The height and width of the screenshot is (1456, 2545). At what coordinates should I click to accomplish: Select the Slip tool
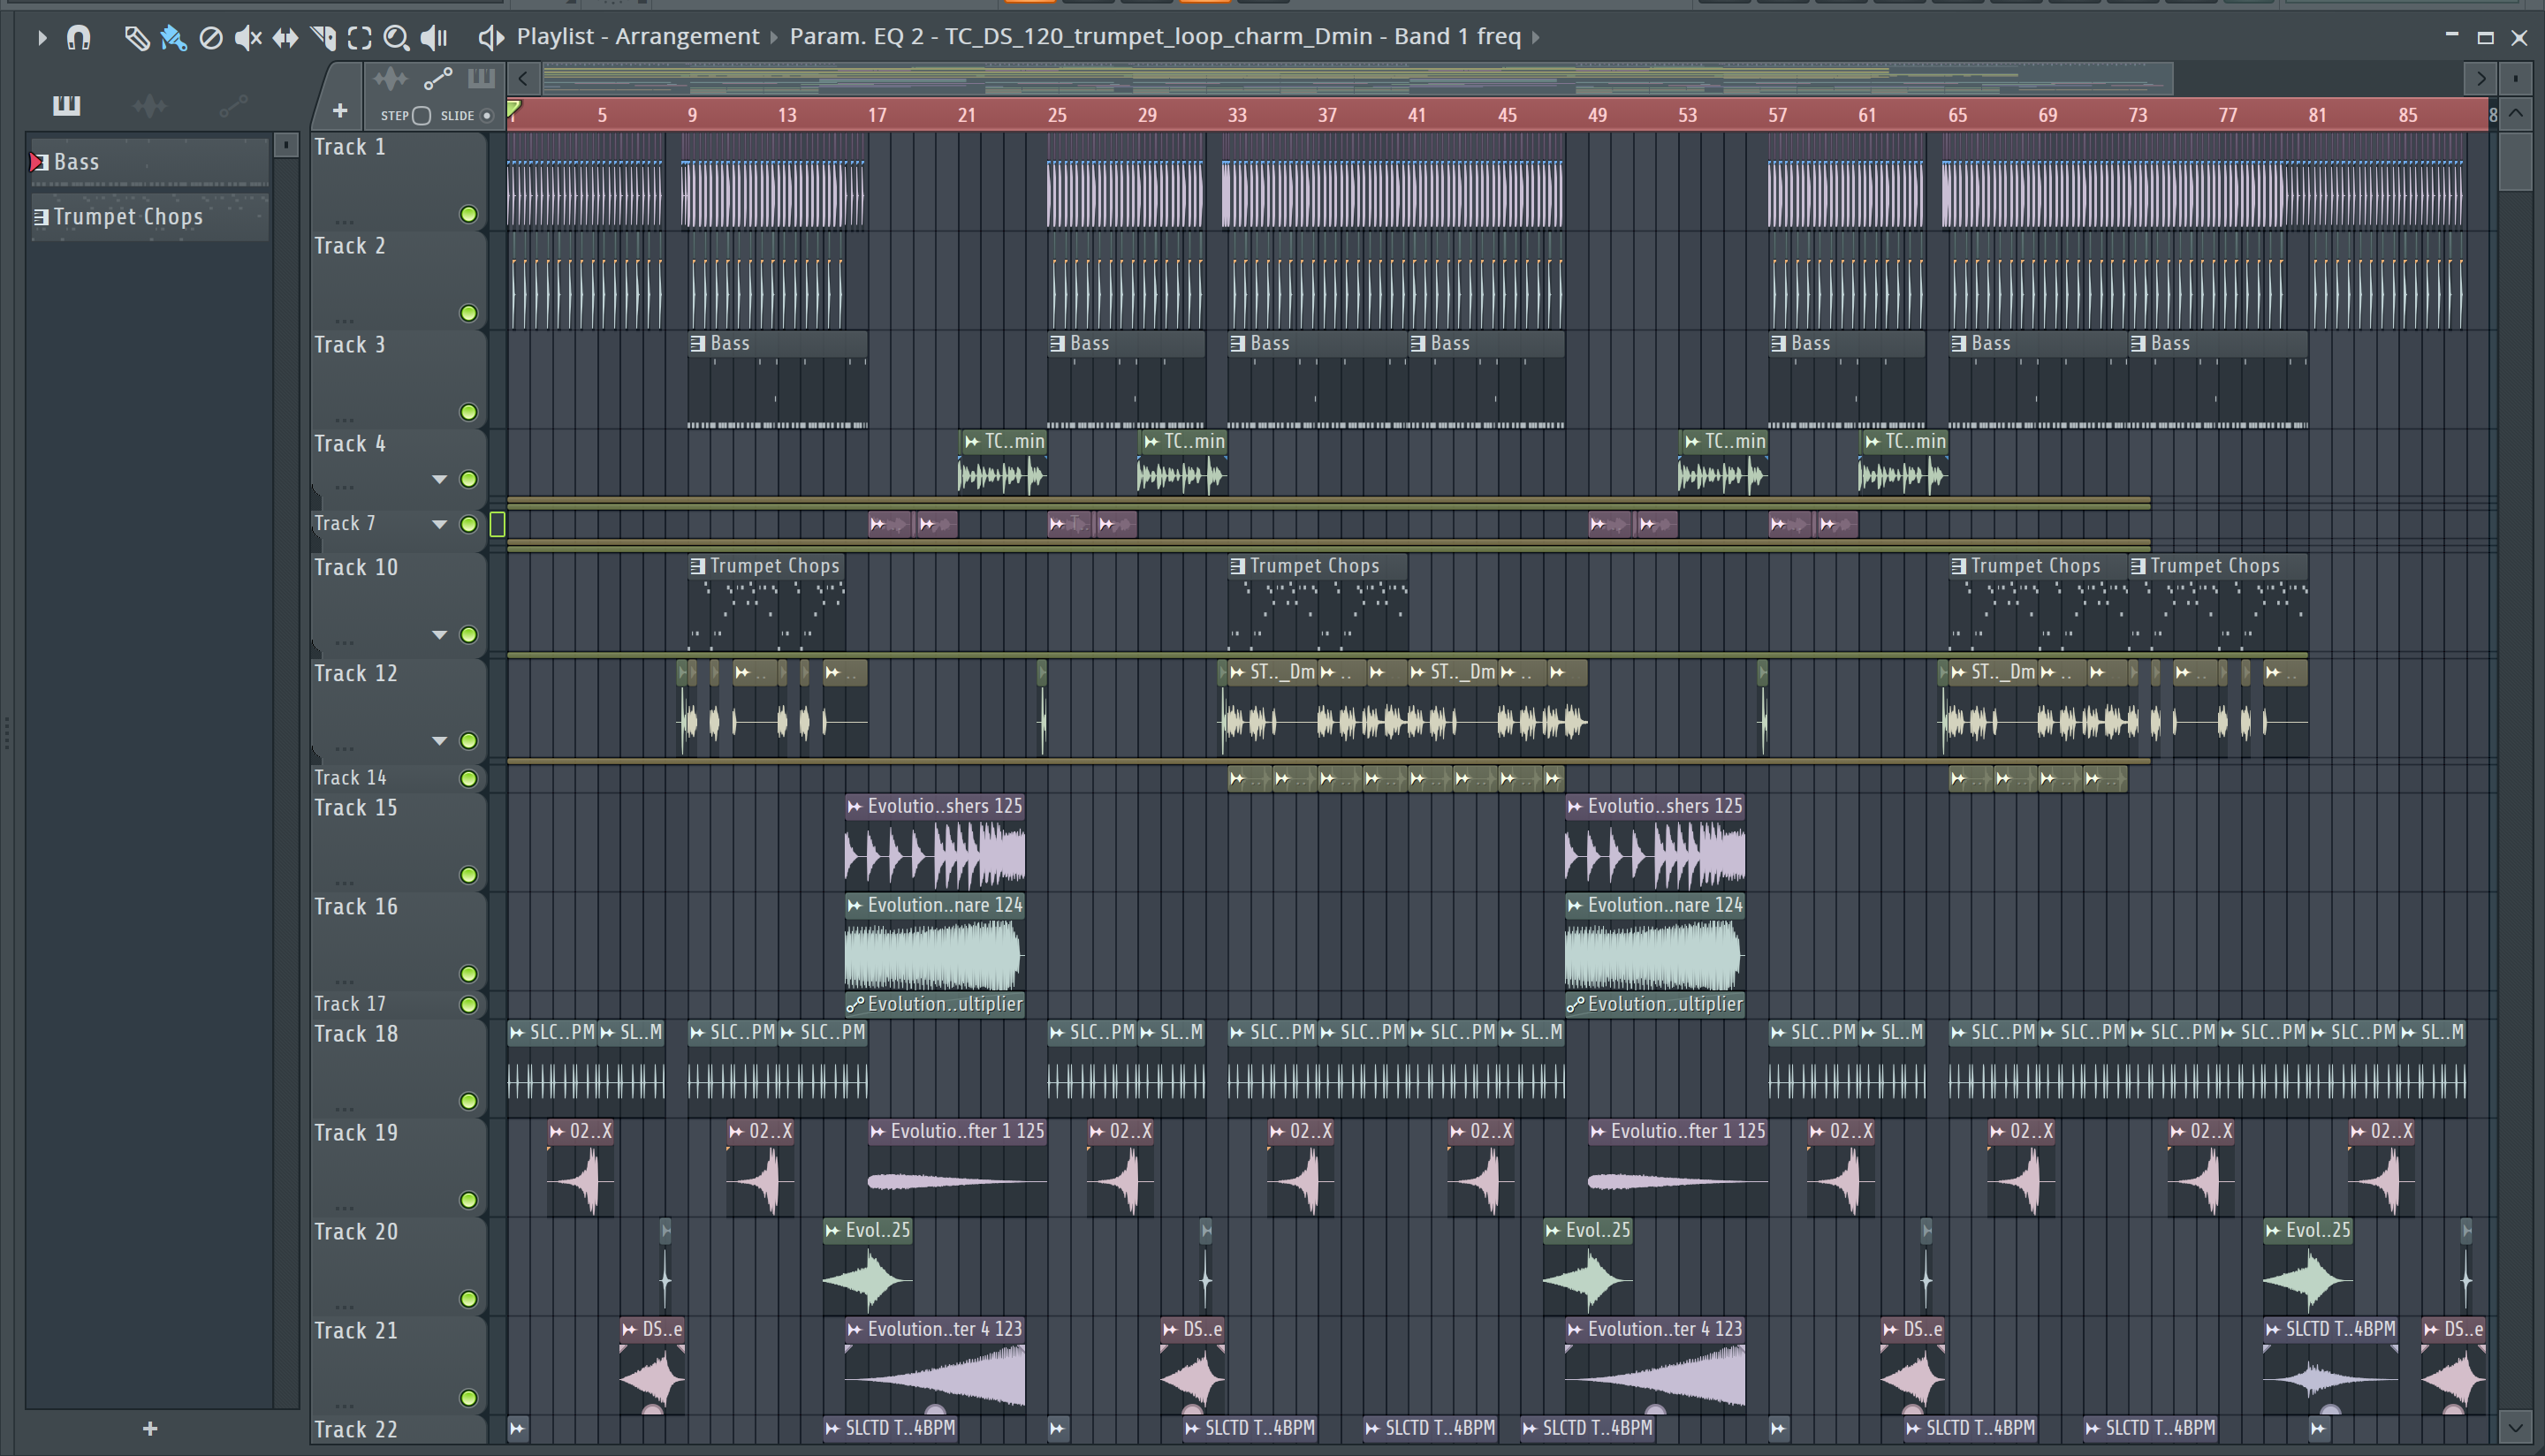pyautogui.click(x=285, y=38)
